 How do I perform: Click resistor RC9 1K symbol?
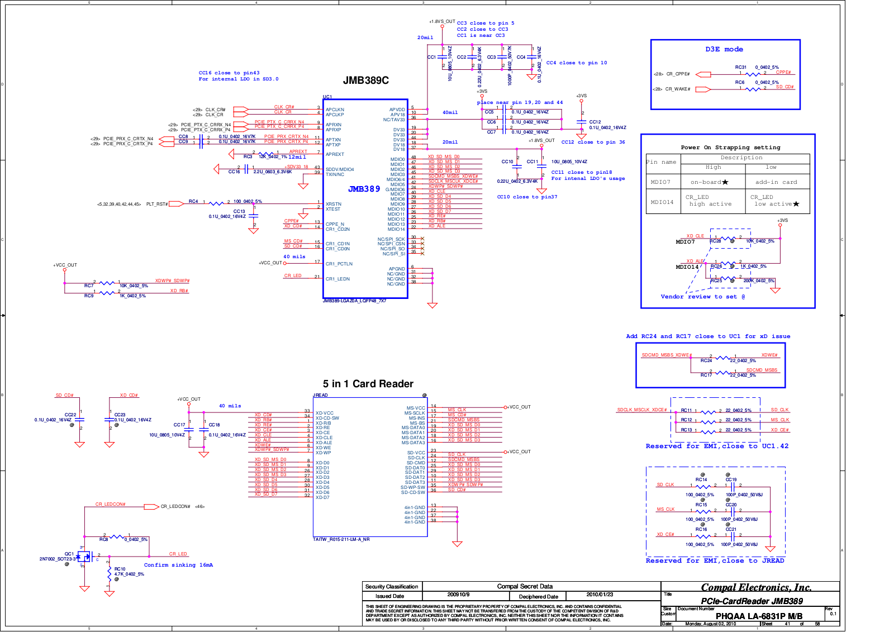(107, 293)
